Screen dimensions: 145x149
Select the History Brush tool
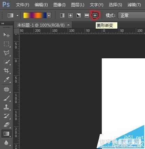coord(6,116)
